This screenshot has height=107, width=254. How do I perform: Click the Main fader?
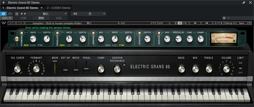tap(55, 61)
